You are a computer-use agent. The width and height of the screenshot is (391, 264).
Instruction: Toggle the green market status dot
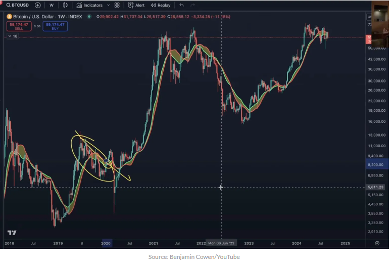point(89,17)
